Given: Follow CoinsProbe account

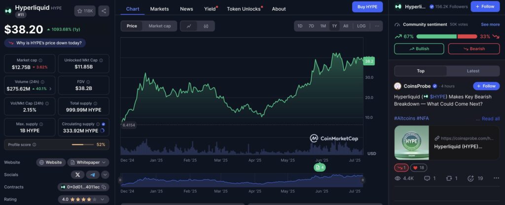Looking at the screenshot, I should pyautogui.click(x=486, y=86).
